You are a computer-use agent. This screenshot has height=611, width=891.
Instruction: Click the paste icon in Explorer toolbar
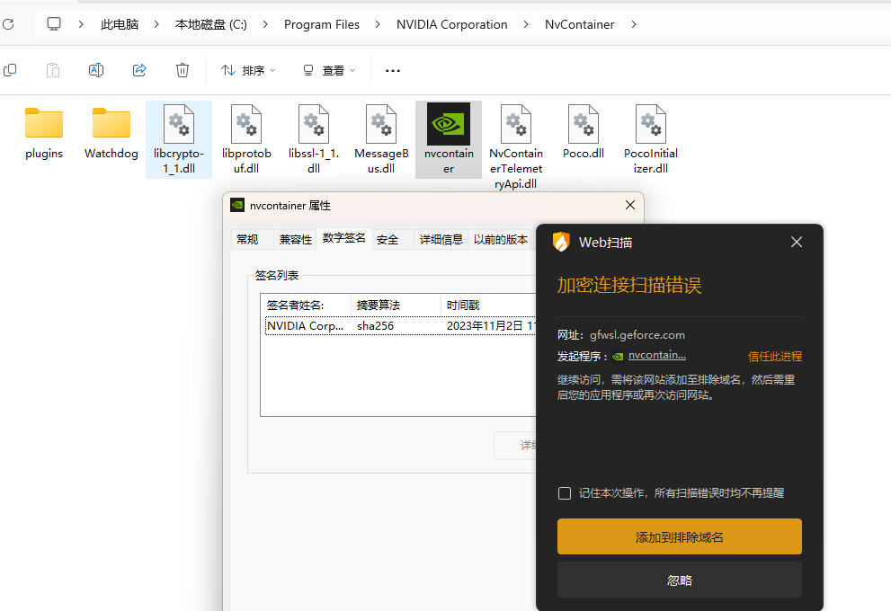coord(53,70)
